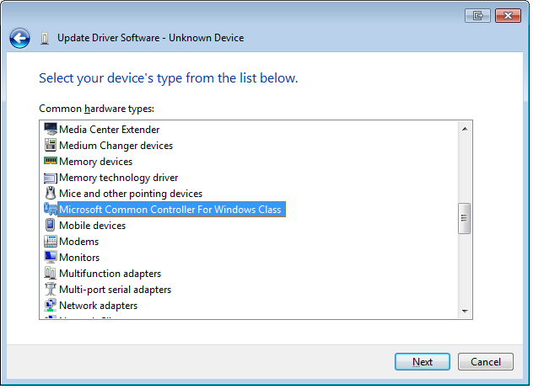Click the Media Center Extender icon
This screenshot has height=389, width=533.
(51, 130)
